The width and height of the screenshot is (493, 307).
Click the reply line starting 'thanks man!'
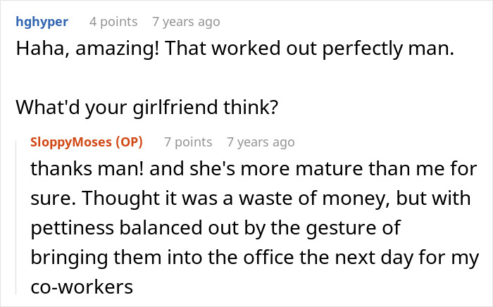pos(254,169)
